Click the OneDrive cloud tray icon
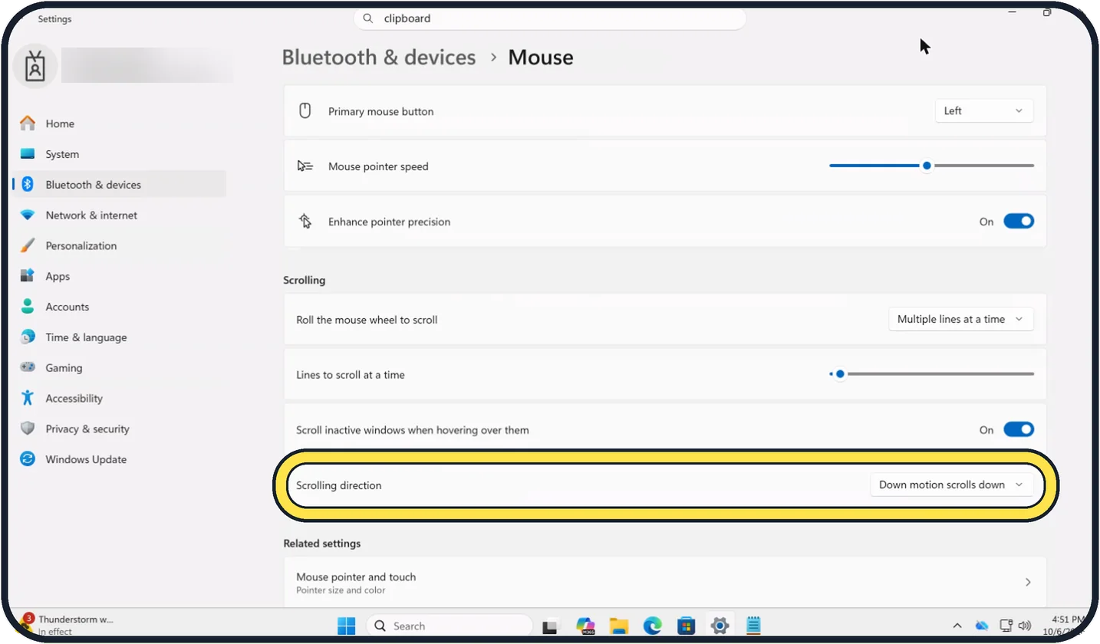The height and width of the screenshot is (644, 1100). pos(982,626)
